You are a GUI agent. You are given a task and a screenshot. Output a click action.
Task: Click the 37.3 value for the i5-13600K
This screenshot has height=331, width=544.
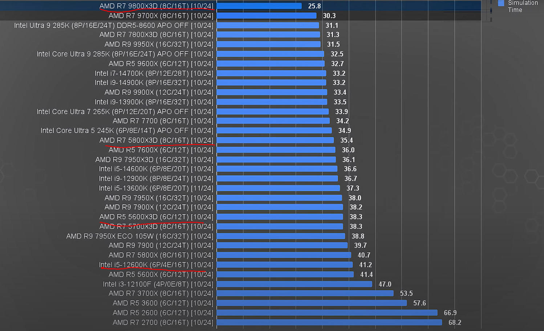pos(353,188)
